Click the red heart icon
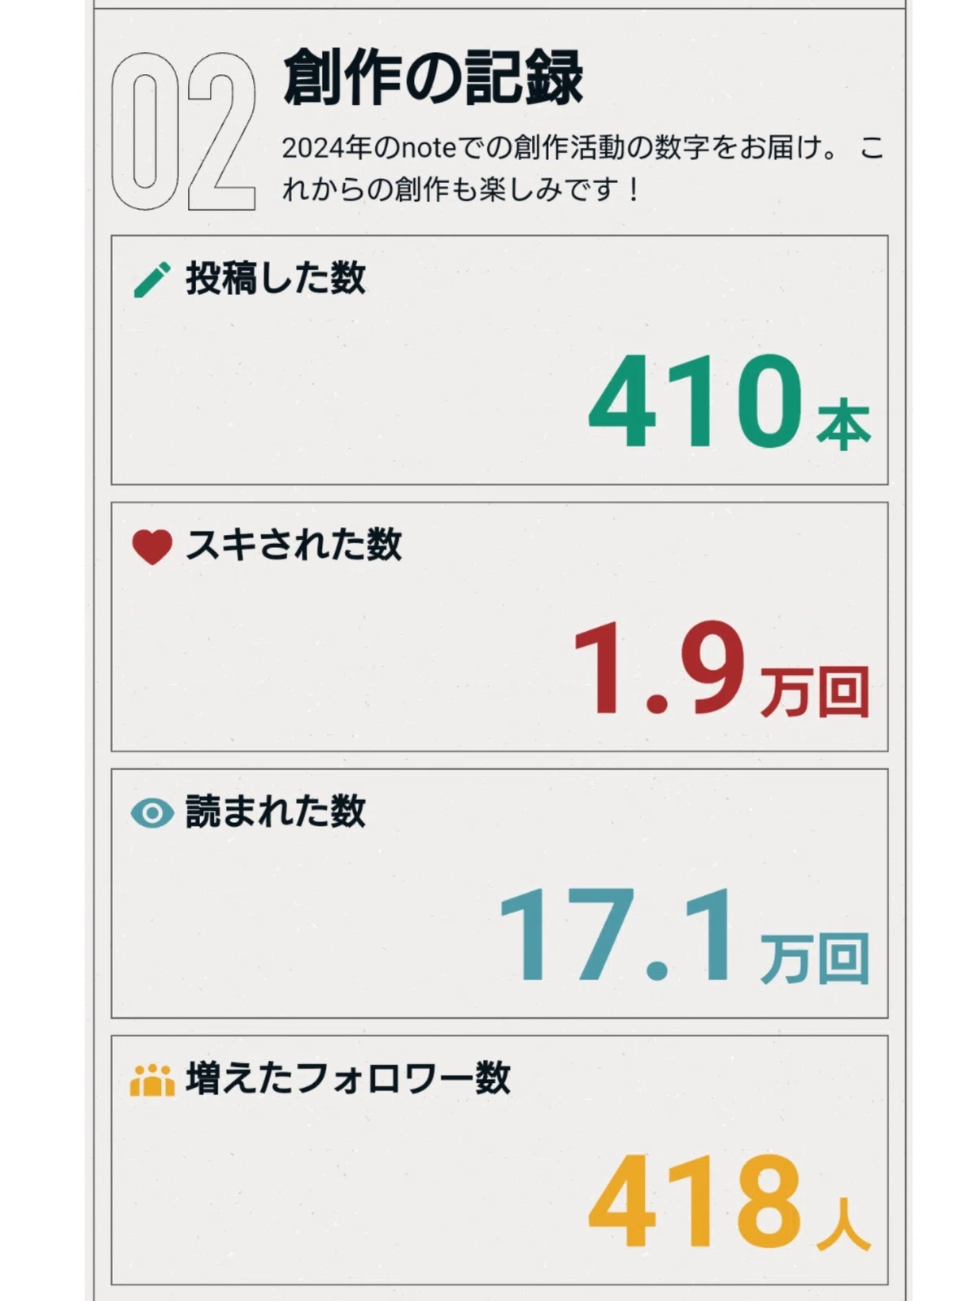Image resolution: width=976 pixels, height=1301 pixels. click(152, 546)
